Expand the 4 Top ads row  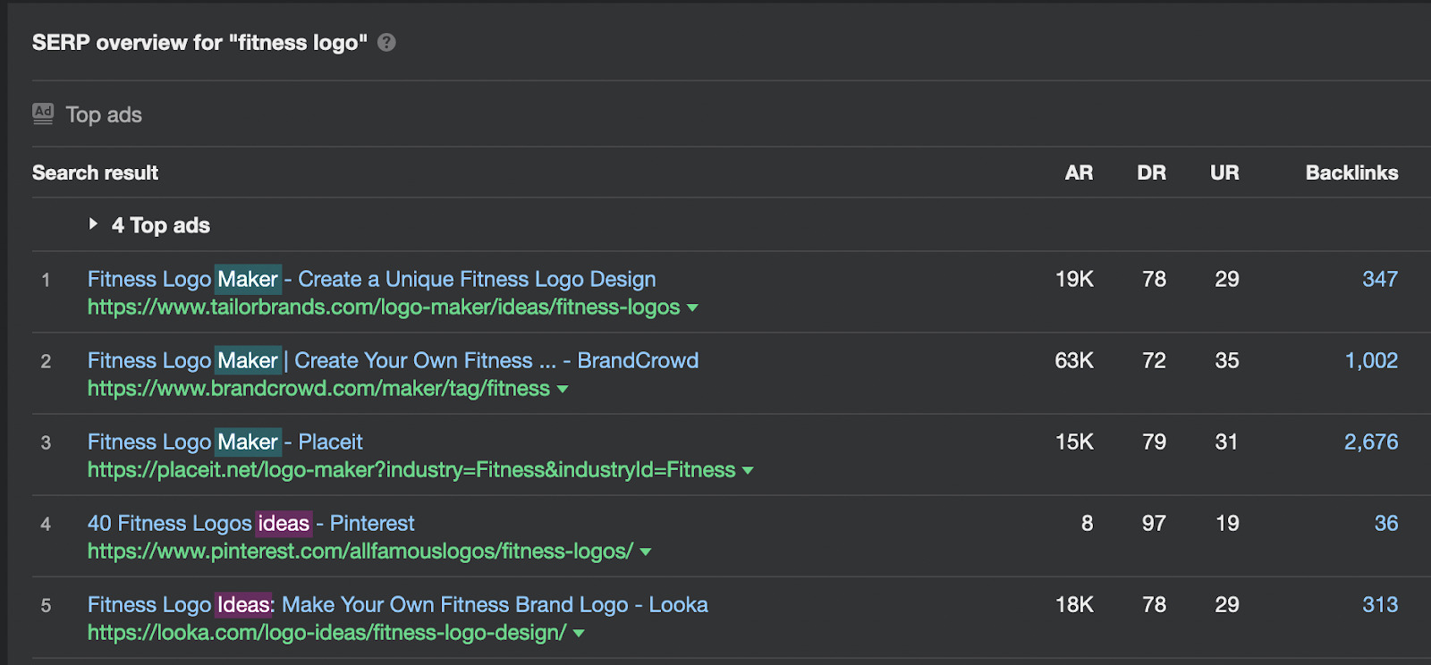pyautogui.click(x=93, y=224)
